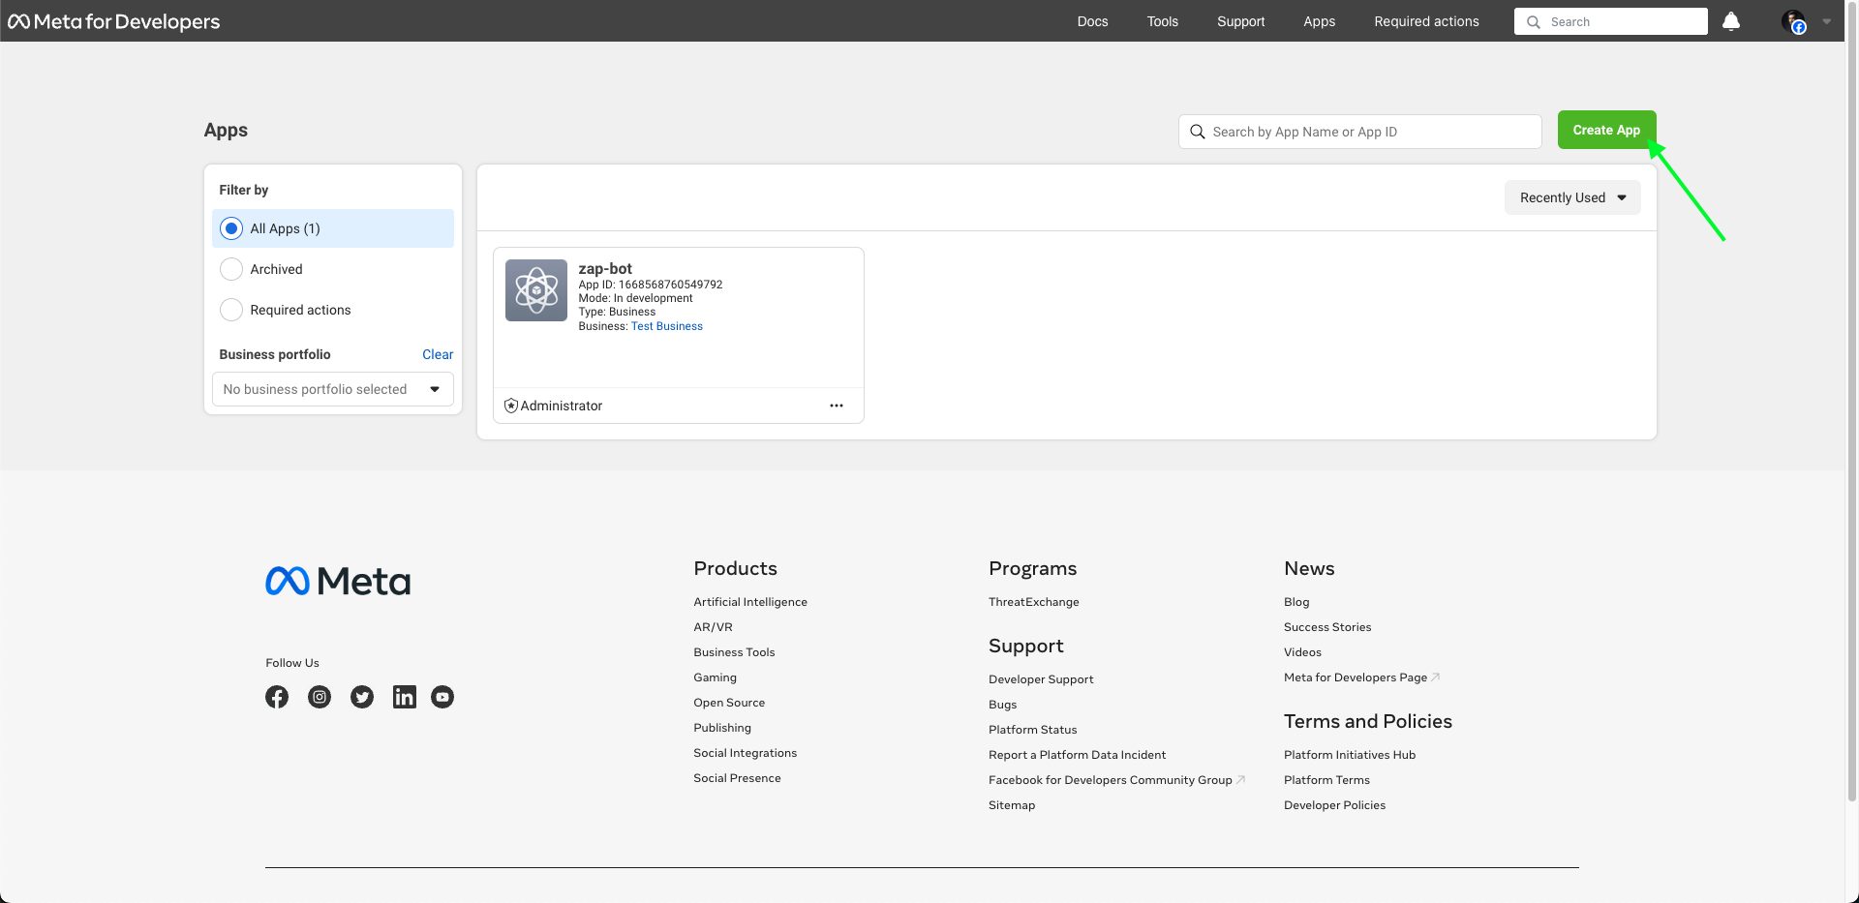Image resolution: width=1859 pixels, height=903 pixels.
Task: Select the All Apps (1) filter
Action: click(x=333, y=228)
